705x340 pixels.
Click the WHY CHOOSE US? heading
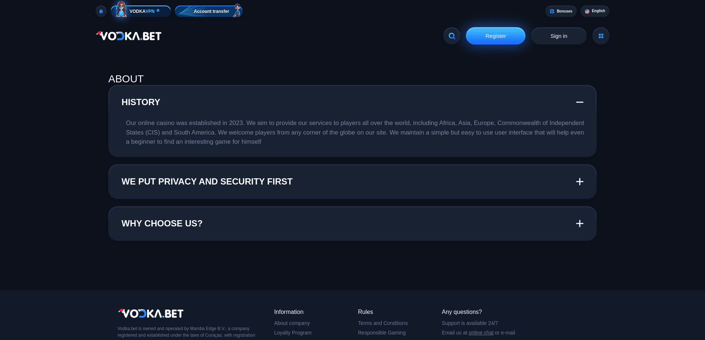[x=162, y=223]
